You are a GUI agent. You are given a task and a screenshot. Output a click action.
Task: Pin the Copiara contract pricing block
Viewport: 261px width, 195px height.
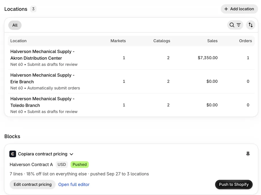pos(248,154)
